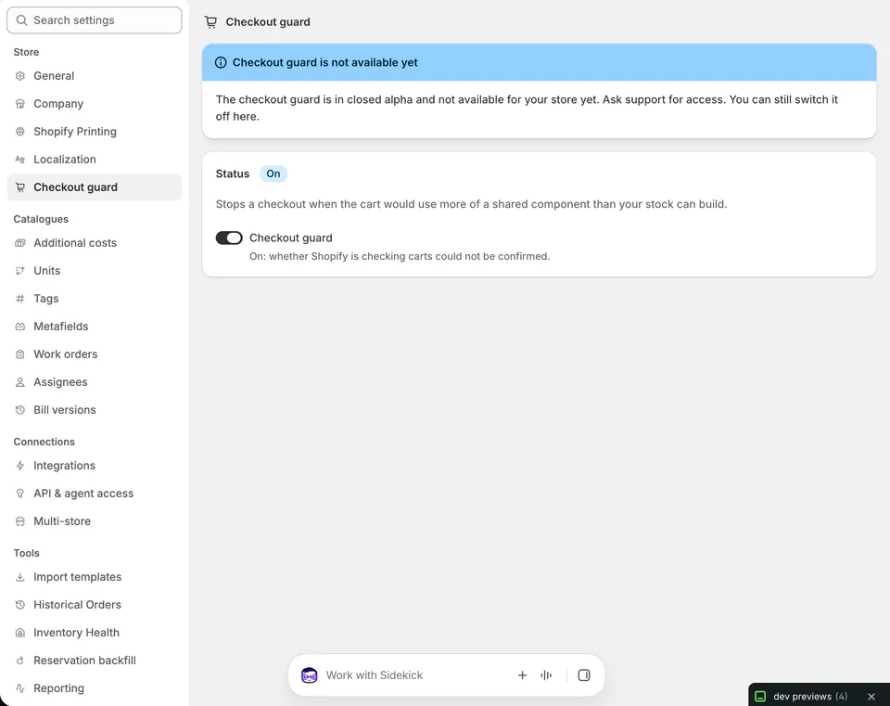Go to Multi-store settings
Screen dimensions: 890x706
(x=95, y=520)
